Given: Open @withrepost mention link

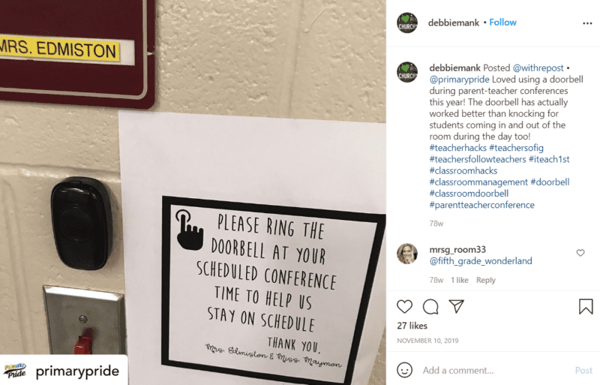Looking at the screenshot, I should (x=538, y=68).
